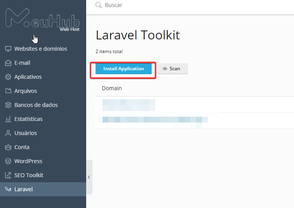Click the search magnifier icon
The width and height of the screenshot is (294, 208).
(99, 5)
